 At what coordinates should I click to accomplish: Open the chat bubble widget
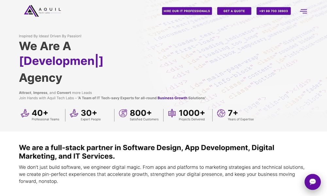click(x=312, y=182)
